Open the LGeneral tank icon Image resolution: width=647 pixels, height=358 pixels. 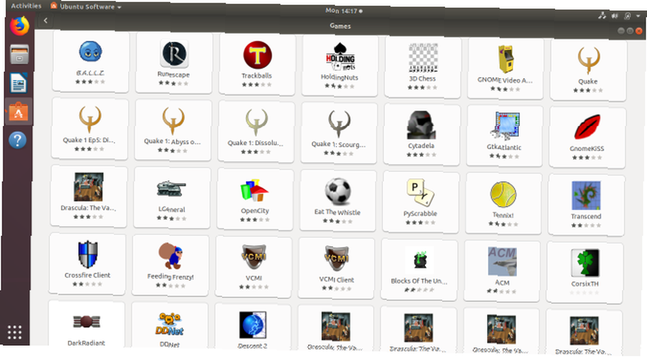coord(171,189)
